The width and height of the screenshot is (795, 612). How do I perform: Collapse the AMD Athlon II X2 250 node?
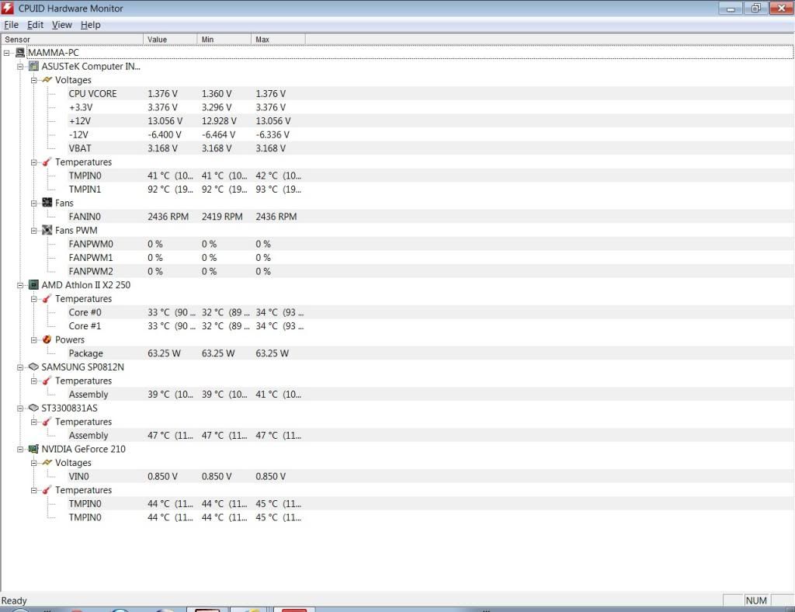click(x=21, y=285)
